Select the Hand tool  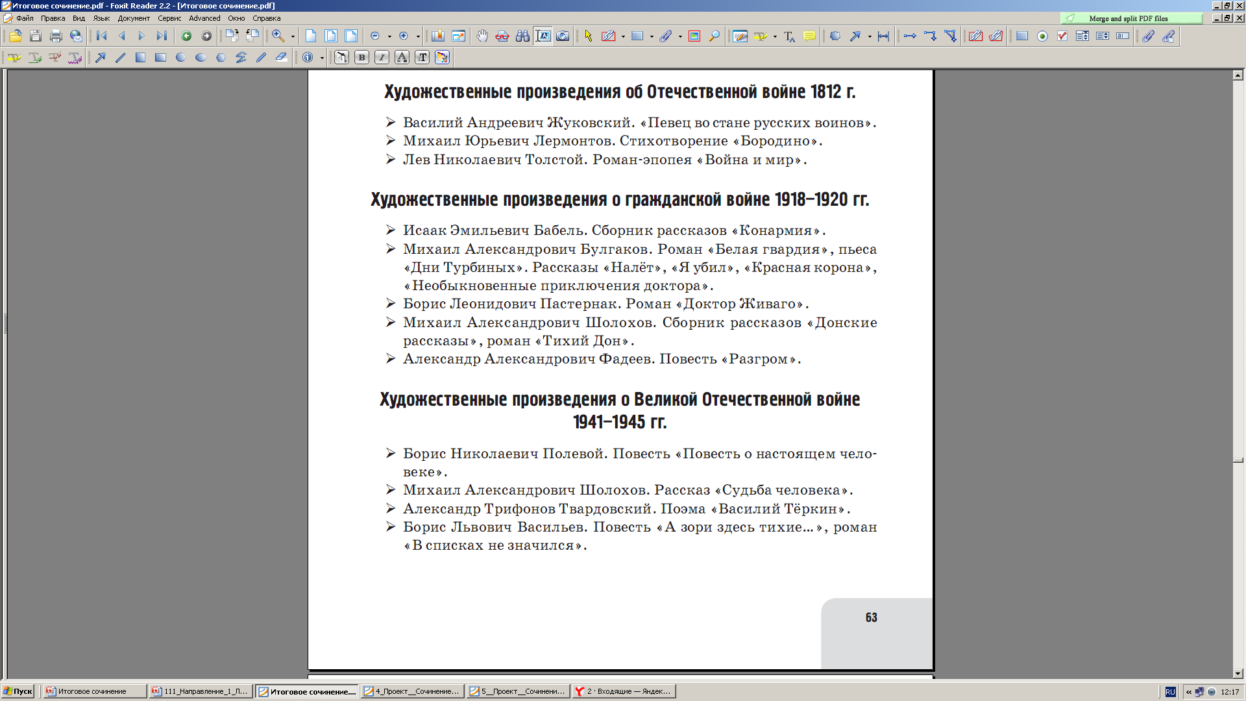click(x=482, y=36)
